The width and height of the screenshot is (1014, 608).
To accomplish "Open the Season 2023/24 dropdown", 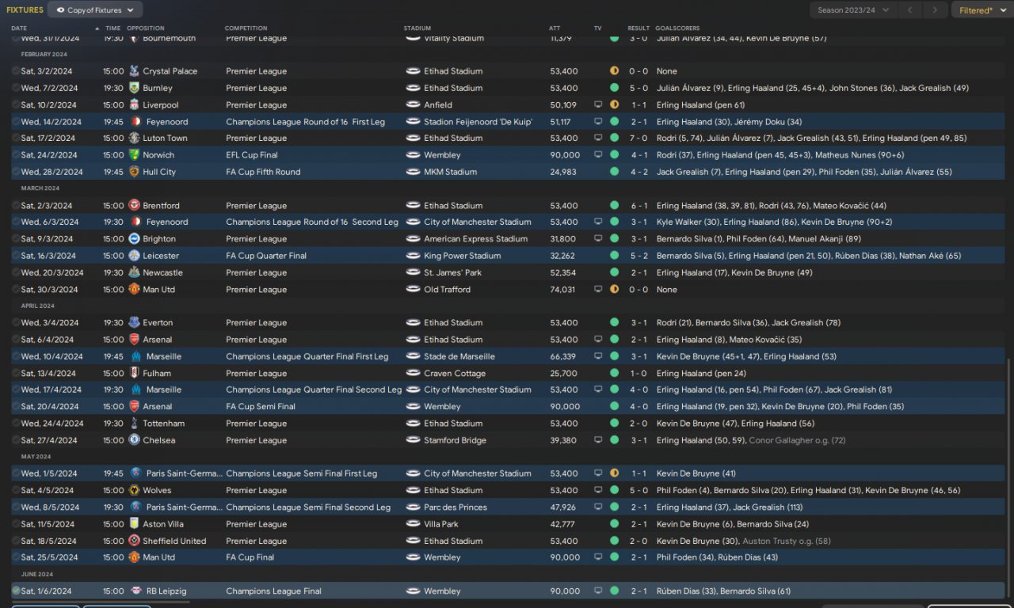I will 852,10.
